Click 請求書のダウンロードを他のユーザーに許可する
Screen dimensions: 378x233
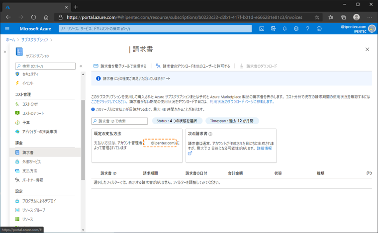tap(193, 66)
